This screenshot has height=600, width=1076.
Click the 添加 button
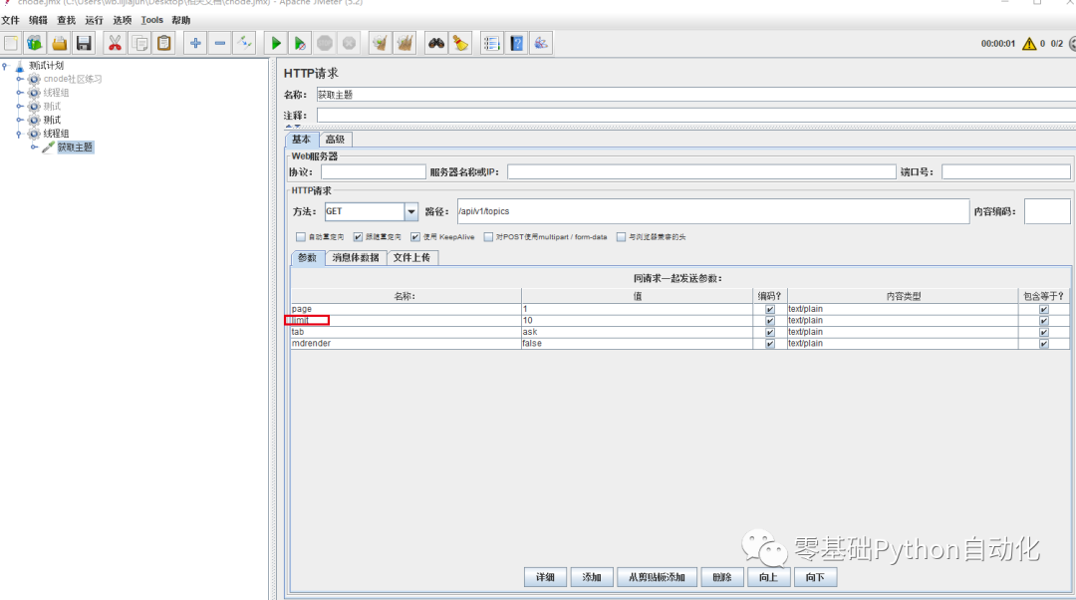(592, 577)
